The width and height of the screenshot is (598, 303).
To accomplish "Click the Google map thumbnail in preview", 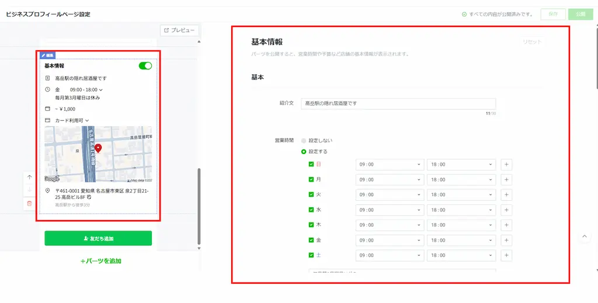I will point(98,154).
